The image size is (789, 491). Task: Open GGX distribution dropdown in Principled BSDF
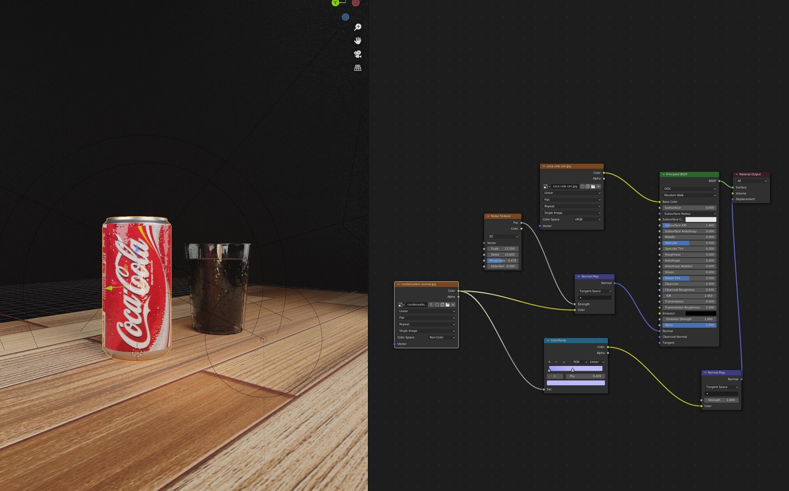coord(689,189)
